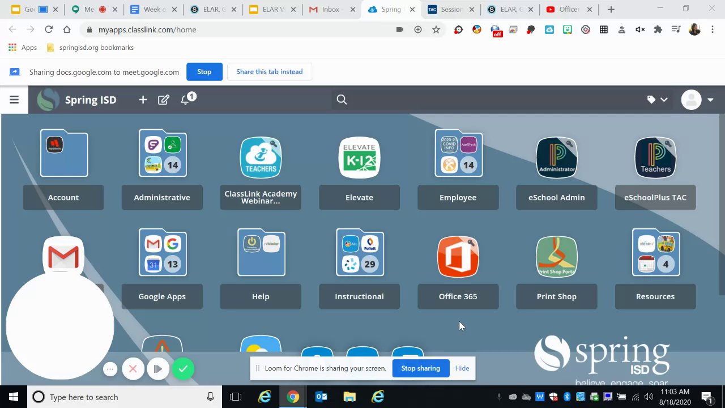Image resolution: width=725 pixels, height=408 pixels.
Task: Open the Google Apps folder icon
Action: pyautogui.click(x=163, y=252)
